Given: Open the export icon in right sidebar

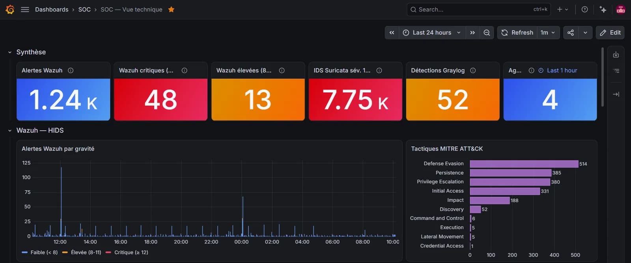Looking at the screenshot, I should click(x=616, y=55).
